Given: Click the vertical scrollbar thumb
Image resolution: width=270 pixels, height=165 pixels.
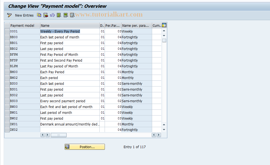Looking at the screenshot, I should click(164, 40).
